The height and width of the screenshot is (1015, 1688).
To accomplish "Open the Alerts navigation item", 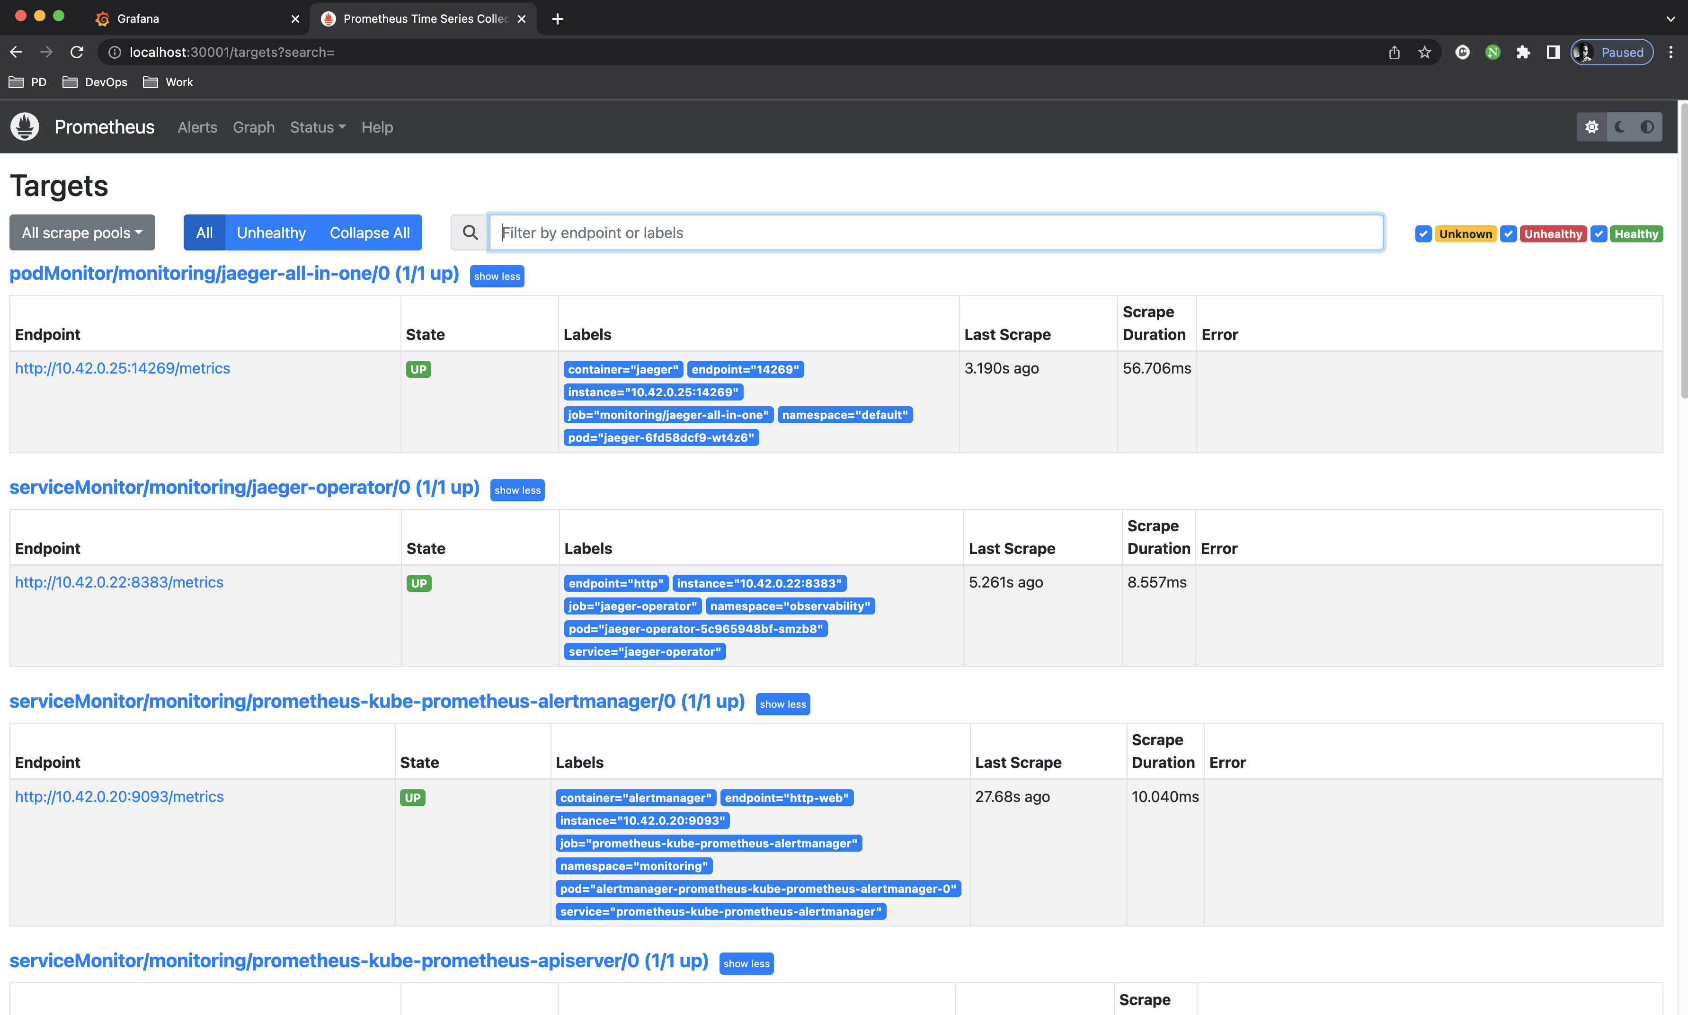I will (x=197, y=127).
